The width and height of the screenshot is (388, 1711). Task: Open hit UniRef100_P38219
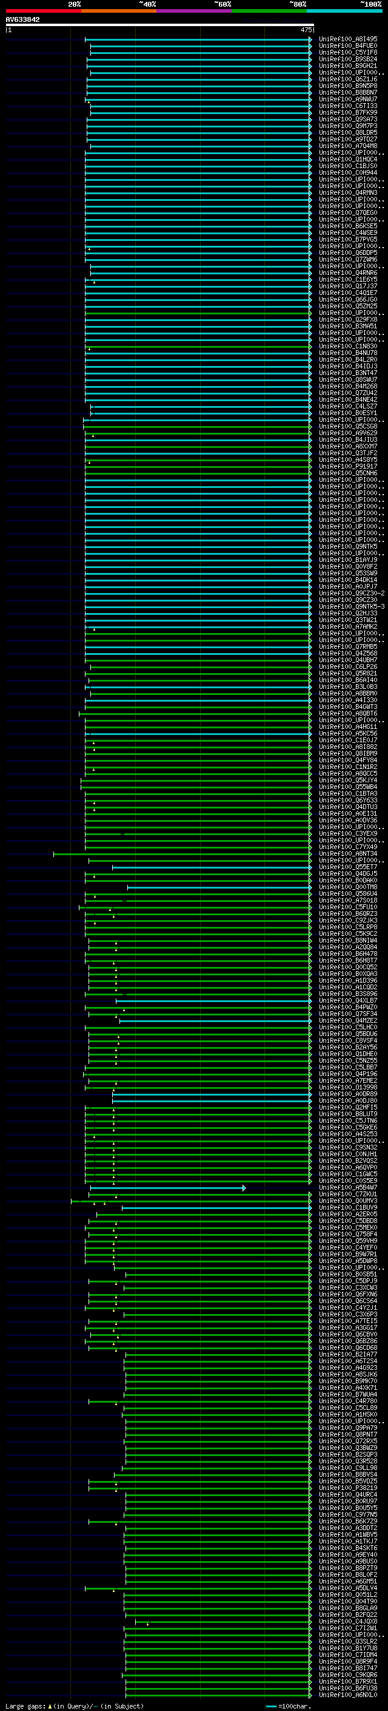[x=348, y=1488]
